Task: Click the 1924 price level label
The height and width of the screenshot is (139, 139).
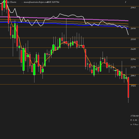Action: click(133, 86)
